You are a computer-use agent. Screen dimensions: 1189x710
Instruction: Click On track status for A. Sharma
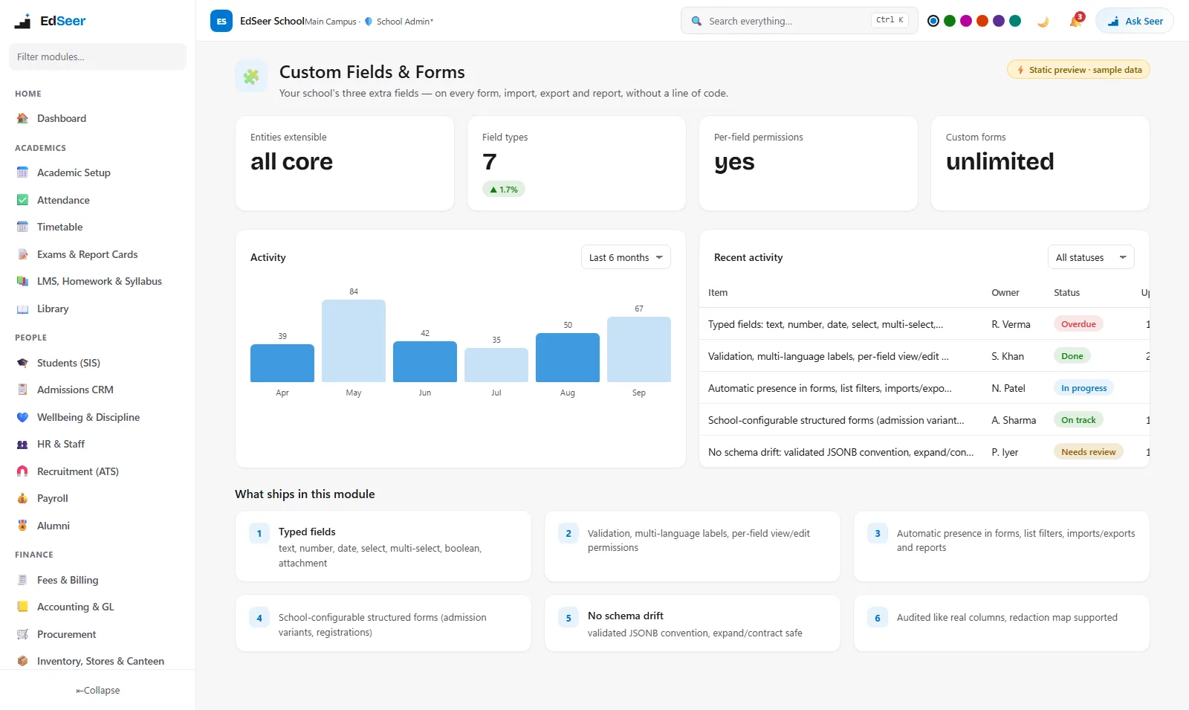point(1078,420)
